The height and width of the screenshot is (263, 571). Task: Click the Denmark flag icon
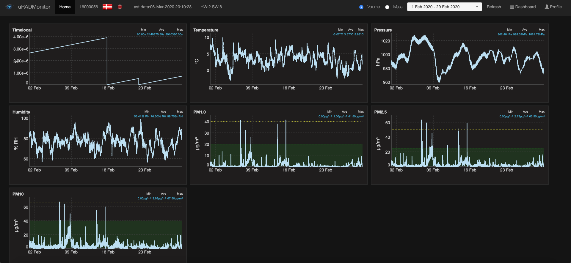click(107, 7)
